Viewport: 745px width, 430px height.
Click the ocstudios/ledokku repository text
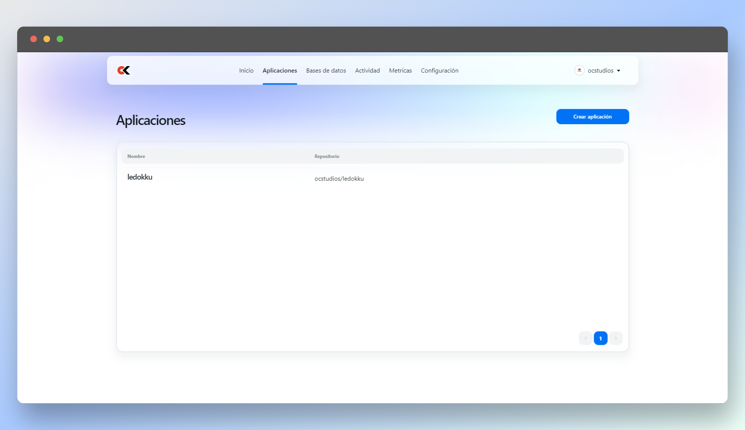point(339,179)
